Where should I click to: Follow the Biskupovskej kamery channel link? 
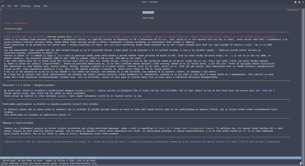point(198,128)
